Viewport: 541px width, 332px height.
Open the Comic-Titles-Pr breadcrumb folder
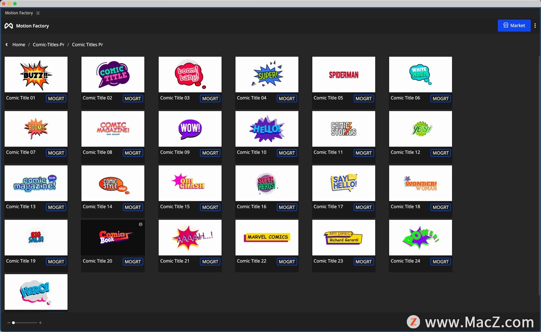click(x=48, y=45)
